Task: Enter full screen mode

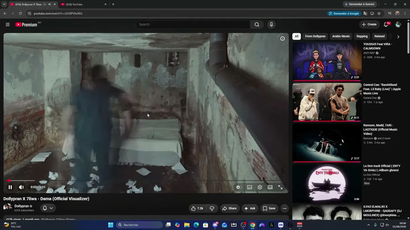Action: pos(280,187)
